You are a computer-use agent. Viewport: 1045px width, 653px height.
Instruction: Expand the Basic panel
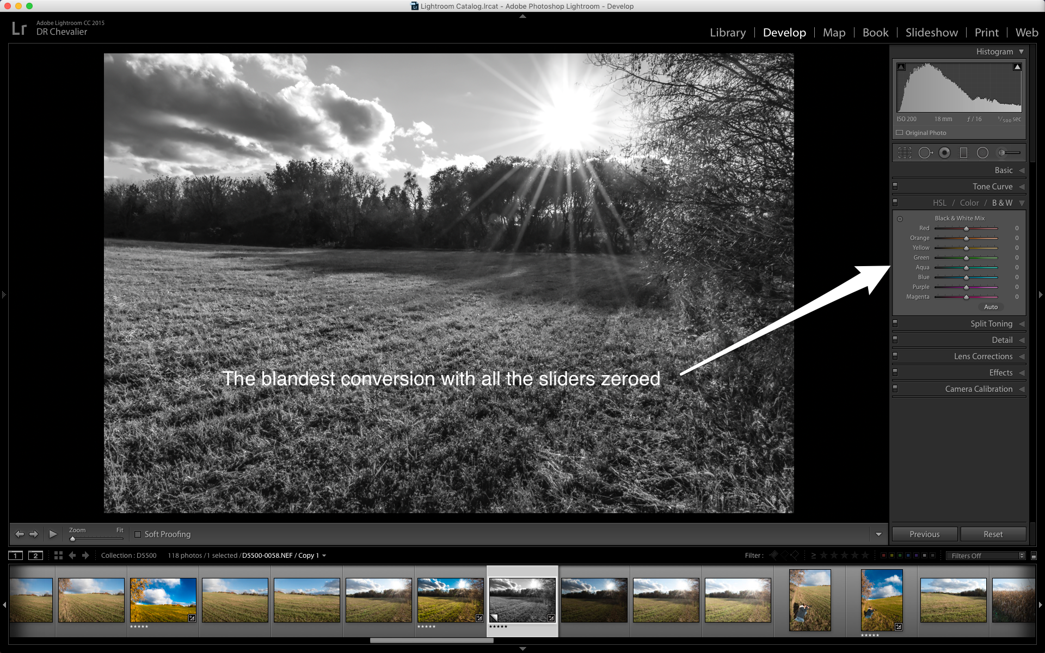tap(1003, 170)
